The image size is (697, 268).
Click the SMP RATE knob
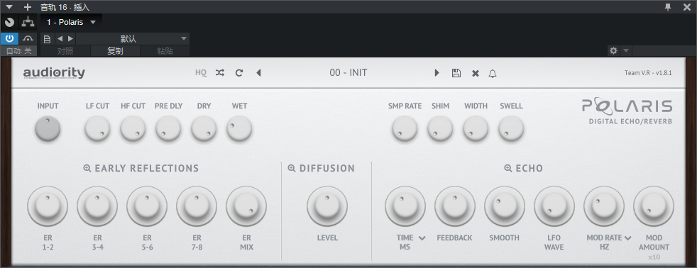pyautogui.click(x=405, y=128)
